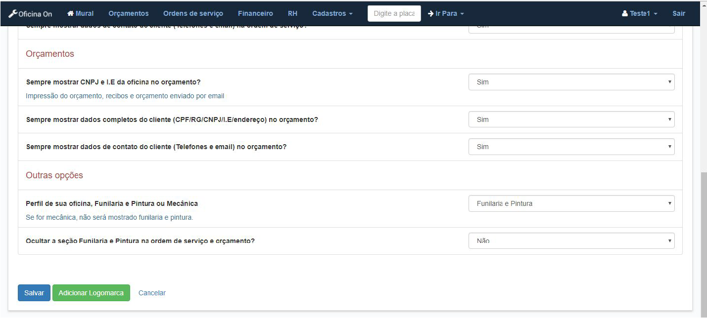707x318 pixels.
Task: Open the Cadastros dropdown menu
Action: (x=332, y=13)
